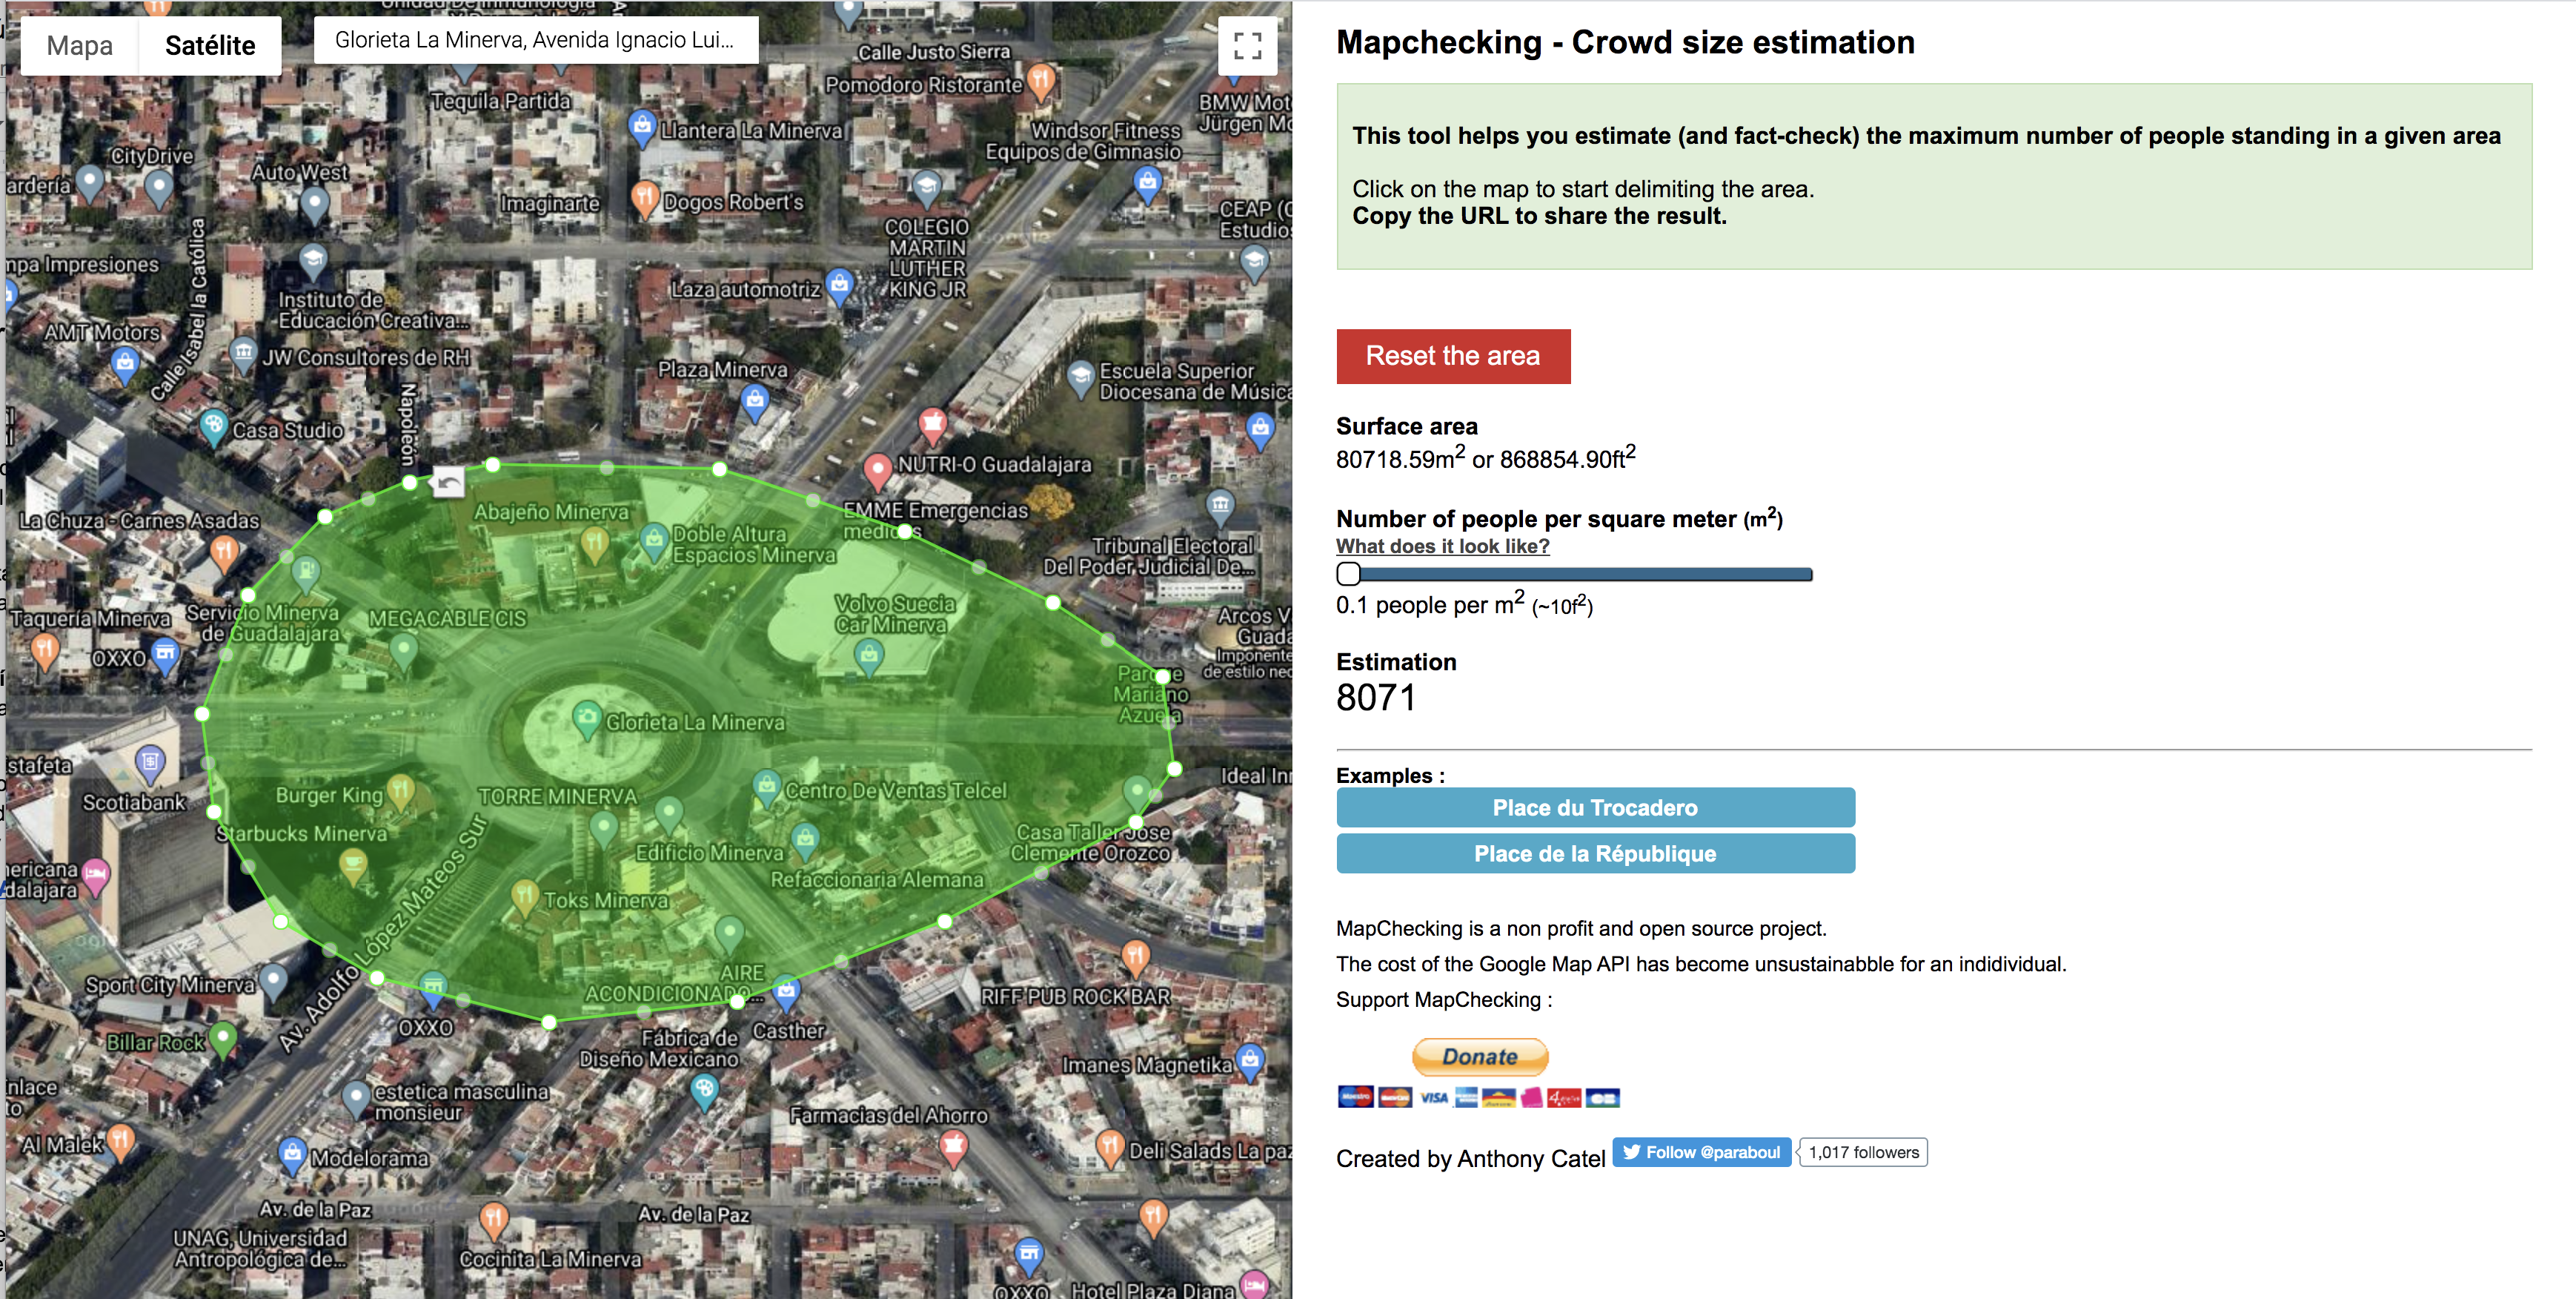Image resolution: width=2576 pixels, height=1299 pixels.
Task: Click the Windsor Fitness shopping marker
Action: coord(1148,184)
